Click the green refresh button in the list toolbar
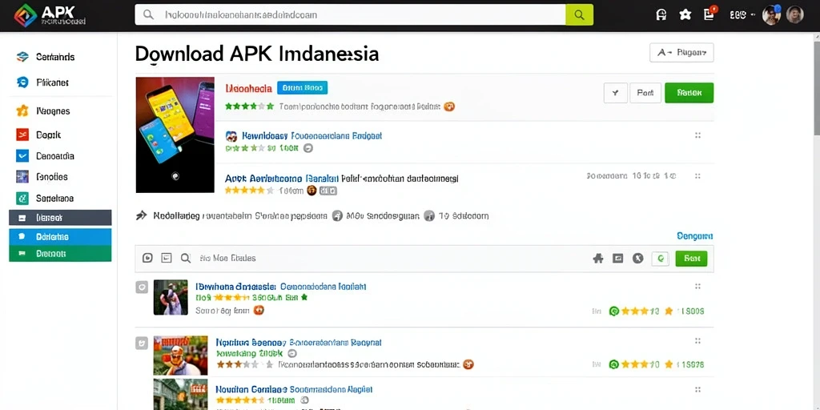 [x=661, y=259]
